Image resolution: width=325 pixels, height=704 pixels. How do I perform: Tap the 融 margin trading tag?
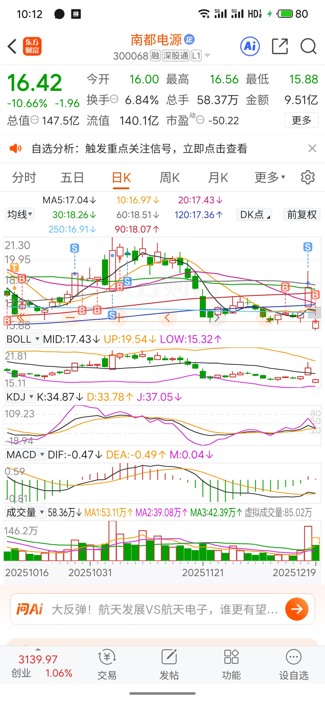pos(155,56)
